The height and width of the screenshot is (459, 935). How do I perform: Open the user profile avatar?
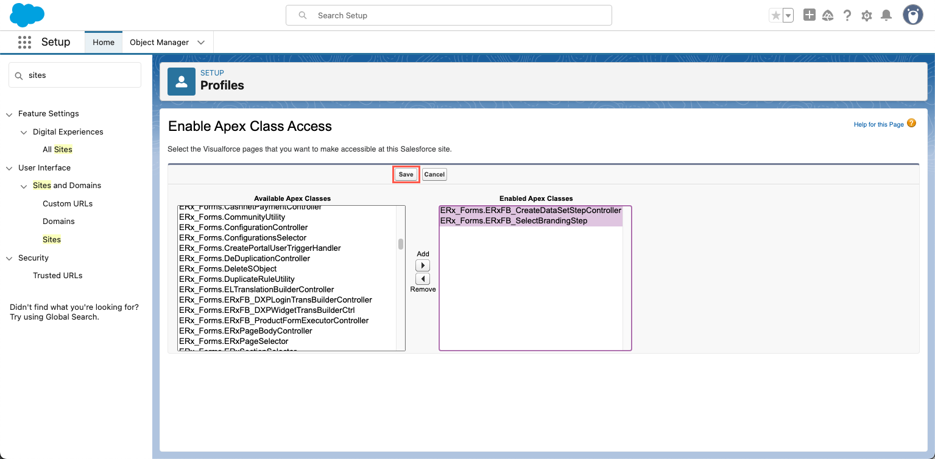click(x=912, y=15)
